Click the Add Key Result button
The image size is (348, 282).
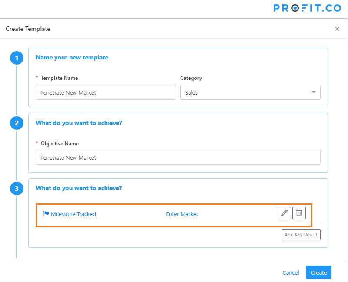[301, 235]
